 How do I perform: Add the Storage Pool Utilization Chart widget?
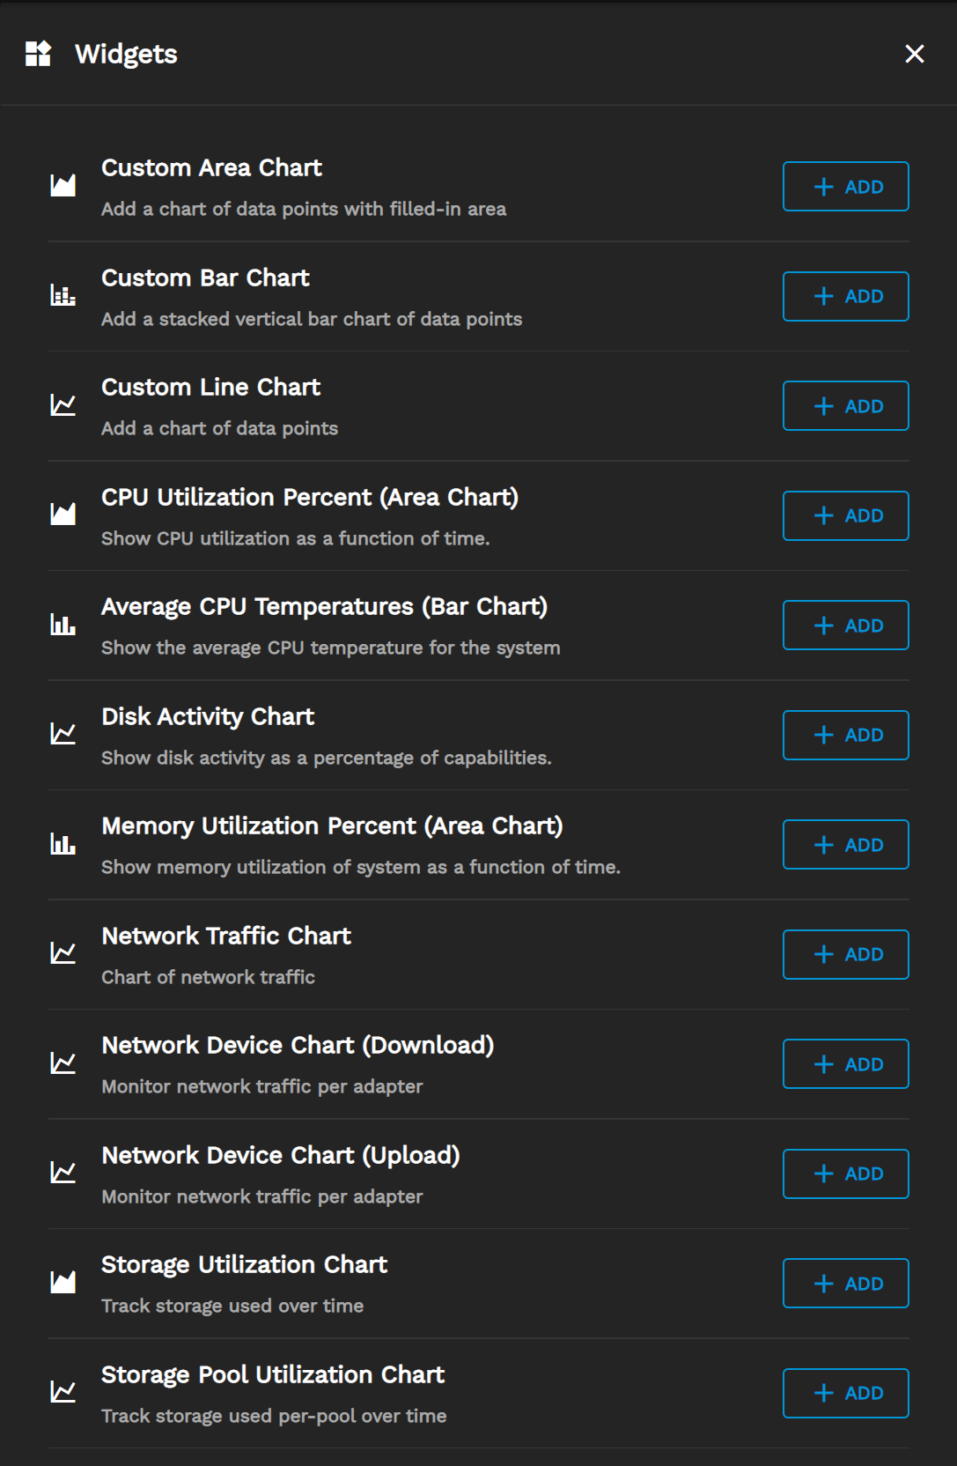(x=845, y=1393)
